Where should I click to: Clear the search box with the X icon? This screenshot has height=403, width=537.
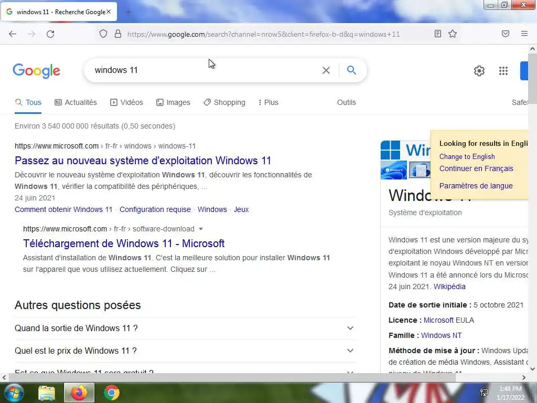pyautogui.click(x=326, y=70)
